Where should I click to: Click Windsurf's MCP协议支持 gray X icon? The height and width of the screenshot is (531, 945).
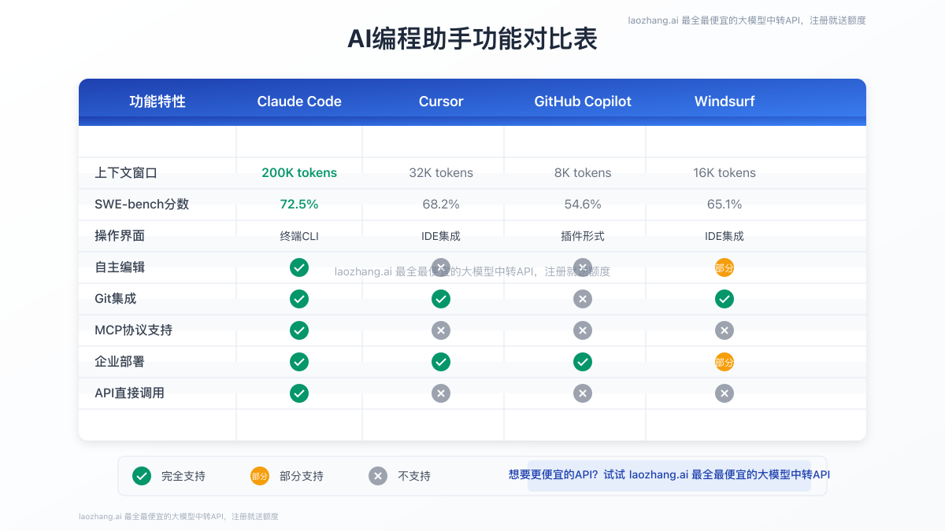pos(724,330)
